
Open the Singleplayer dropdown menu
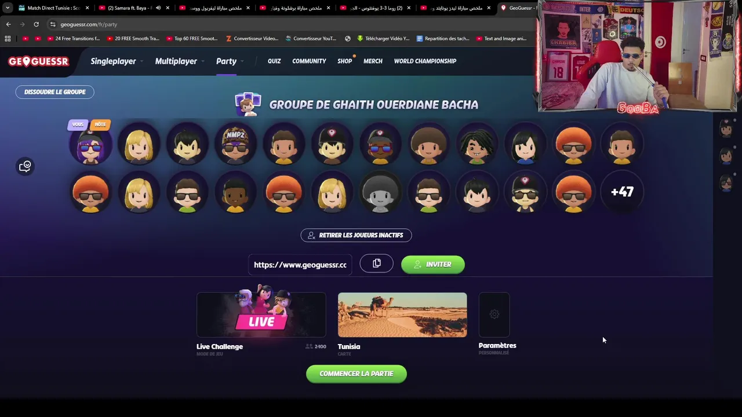click(x=117, y=61)
